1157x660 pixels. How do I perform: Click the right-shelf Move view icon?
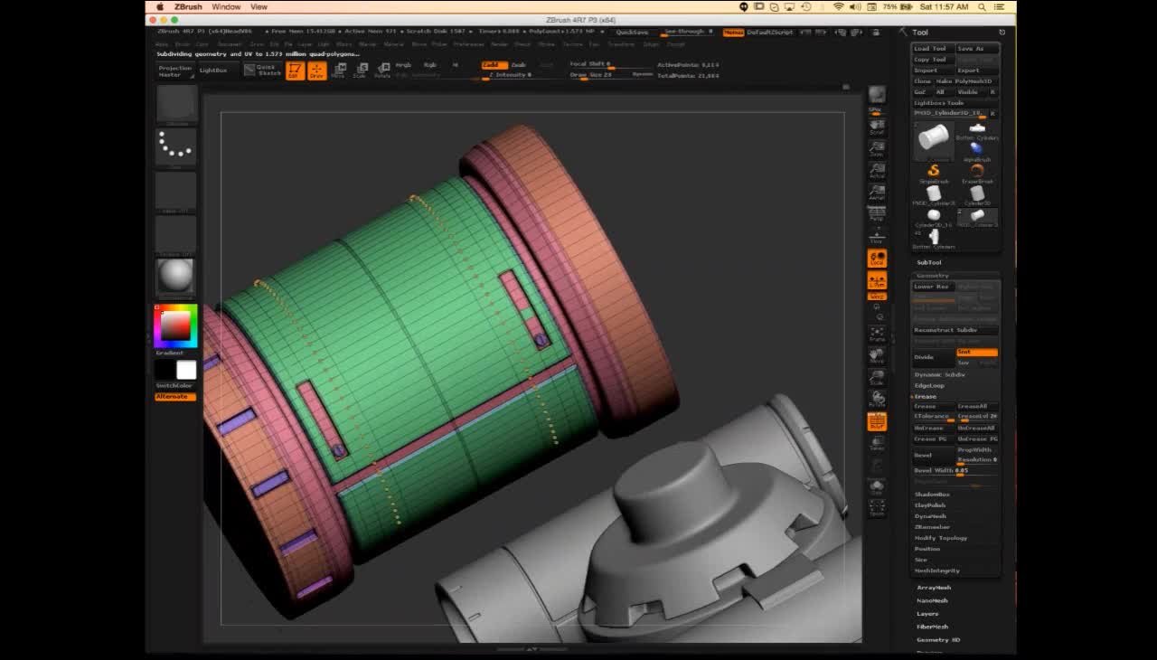(877, 355)
